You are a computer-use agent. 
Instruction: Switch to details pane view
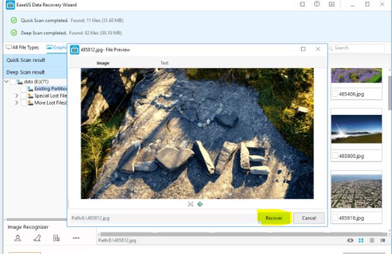[x=383, y=240]
